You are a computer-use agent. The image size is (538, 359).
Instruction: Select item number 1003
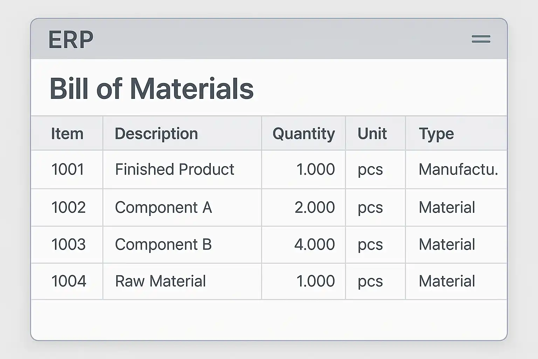(68, 244)
